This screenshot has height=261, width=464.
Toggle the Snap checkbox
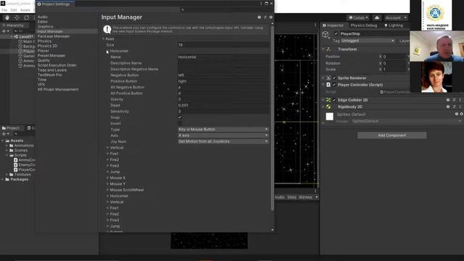pos(180,117)
